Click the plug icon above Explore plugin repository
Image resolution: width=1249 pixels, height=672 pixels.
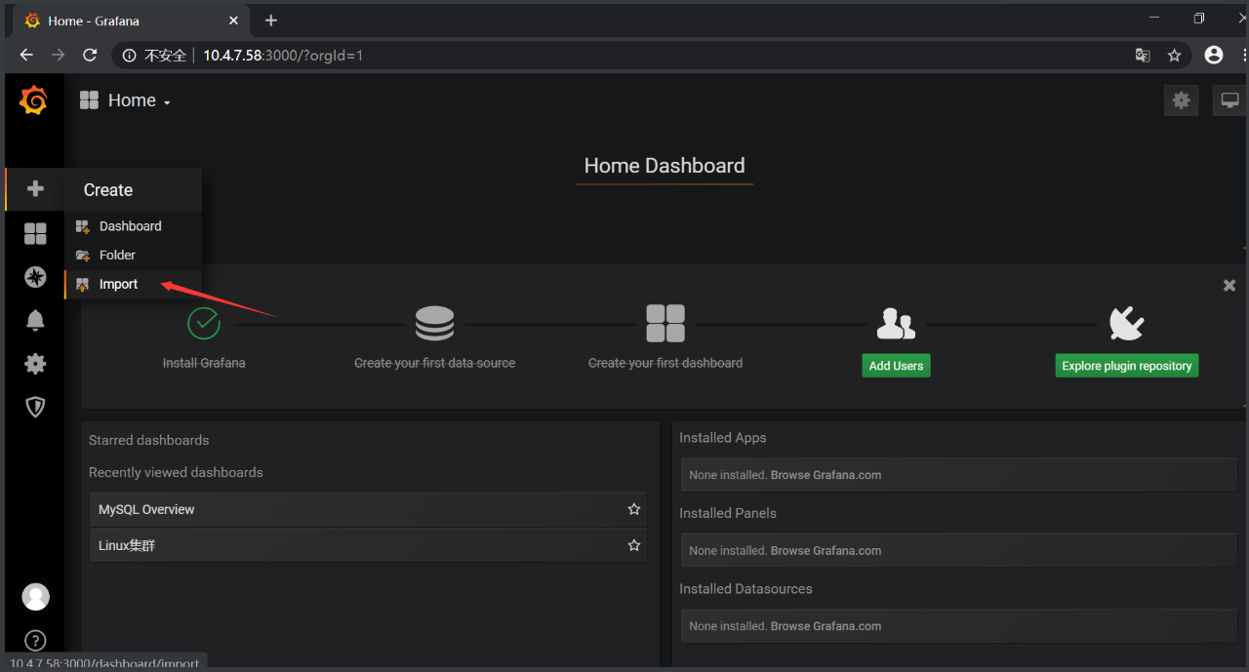point(1127,323)
